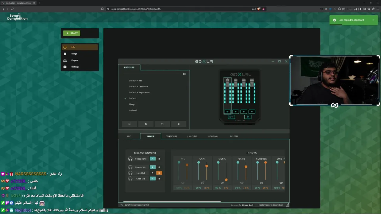Screen dimensions: 381x214
Task: Click MUSIC orange mix B fader knob
Action: 226,180
